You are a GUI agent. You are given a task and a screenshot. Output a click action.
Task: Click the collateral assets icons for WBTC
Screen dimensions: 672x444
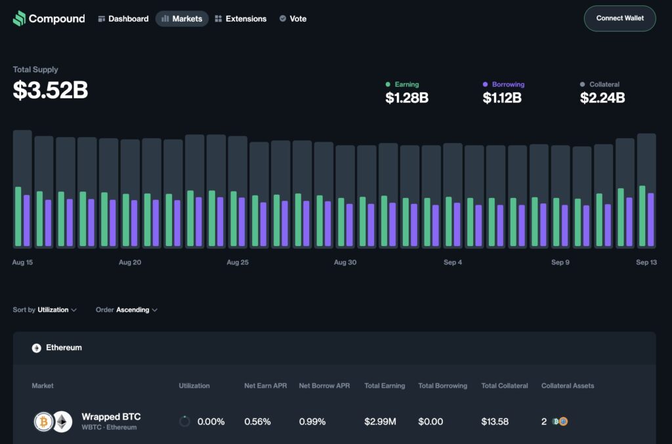560,422
